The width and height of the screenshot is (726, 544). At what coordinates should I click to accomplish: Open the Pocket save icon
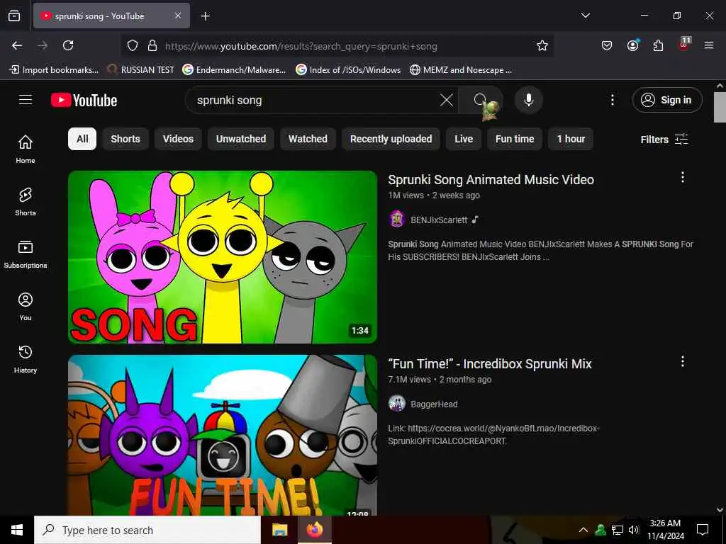pos(607,45)
